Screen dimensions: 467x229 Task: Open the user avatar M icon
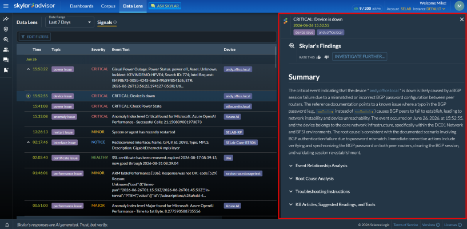[460, 6]
